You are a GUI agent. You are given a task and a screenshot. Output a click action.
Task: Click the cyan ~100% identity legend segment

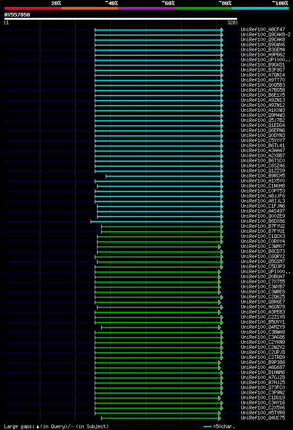tap(260, 8)
